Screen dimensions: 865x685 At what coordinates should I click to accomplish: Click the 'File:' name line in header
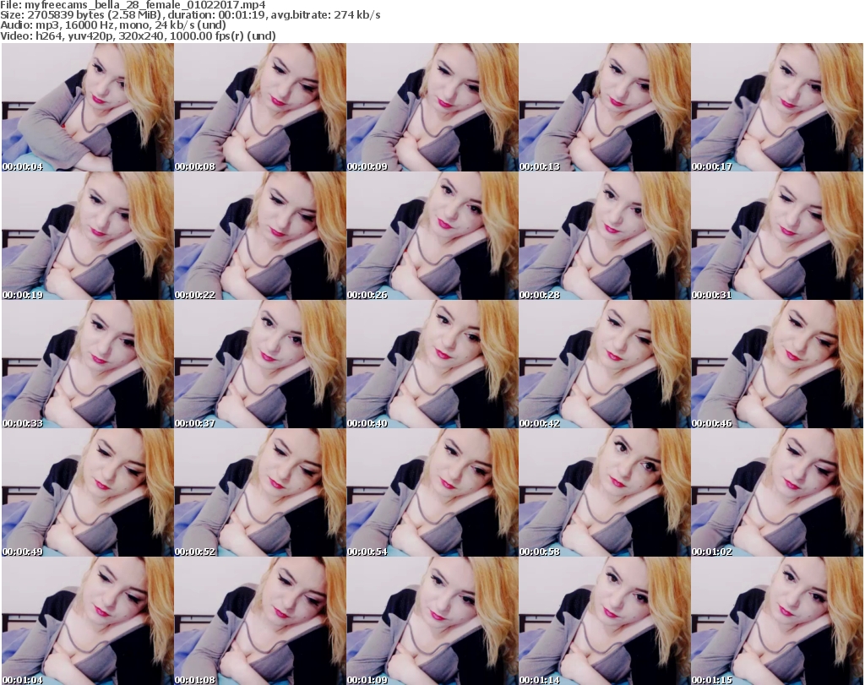tap(133, 5)
